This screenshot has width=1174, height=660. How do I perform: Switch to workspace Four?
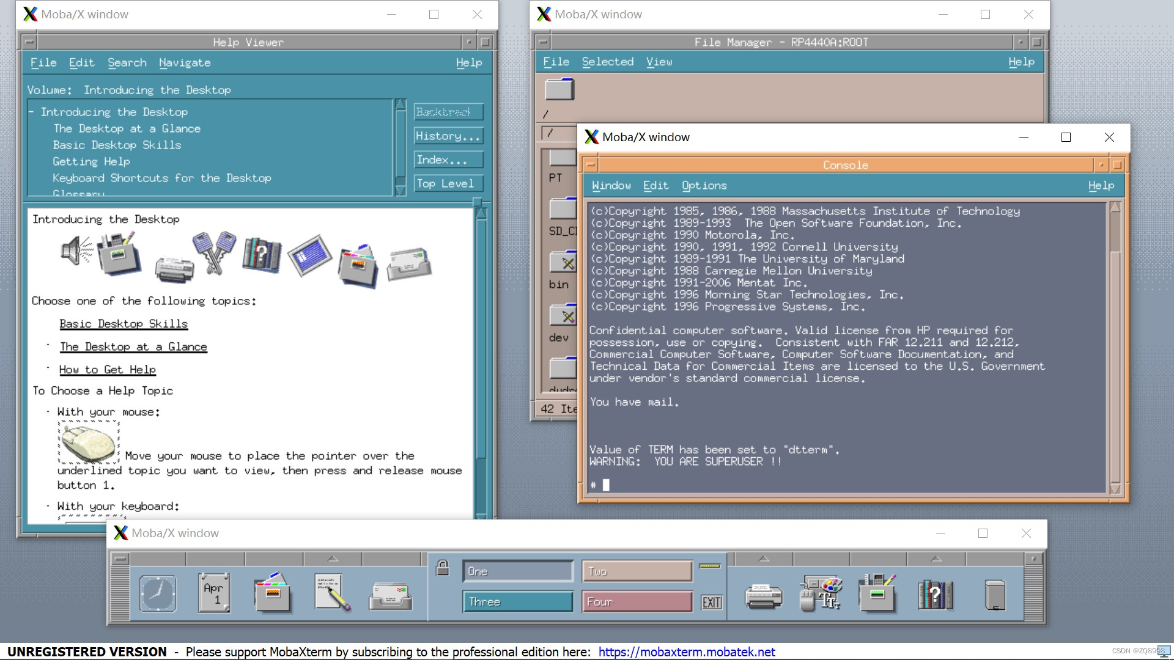(x=637, y=601)
